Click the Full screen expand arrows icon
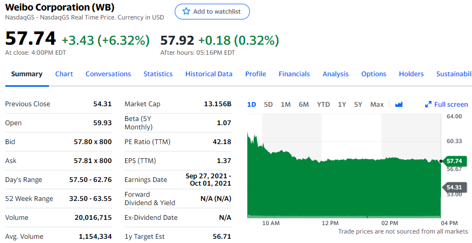Screen dimensions: 472x243 pyautogui.click(x=428, y=104)
